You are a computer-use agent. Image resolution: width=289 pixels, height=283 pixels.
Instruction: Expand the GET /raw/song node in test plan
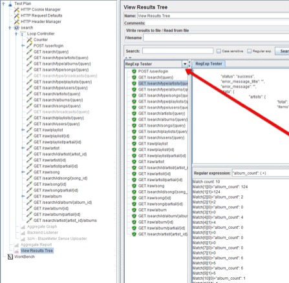(23, 172)
